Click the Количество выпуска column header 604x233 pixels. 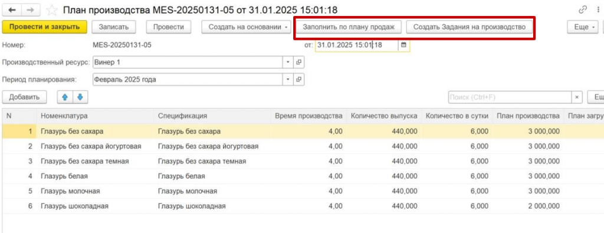pyautogui.click(x=384, y=116)
